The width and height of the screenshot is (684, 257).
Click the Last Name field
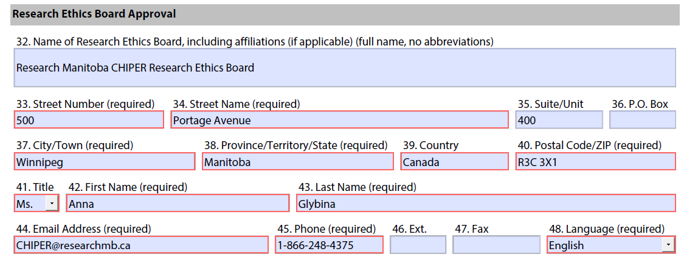pyautogui.click(x=485, y=204)
